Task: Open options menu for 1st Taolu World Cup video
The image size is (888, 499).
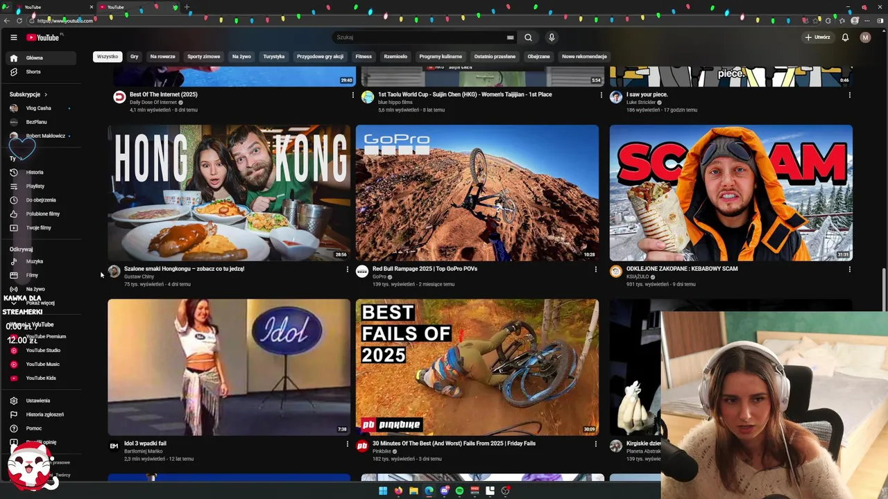Action: (x=601, y=95)
